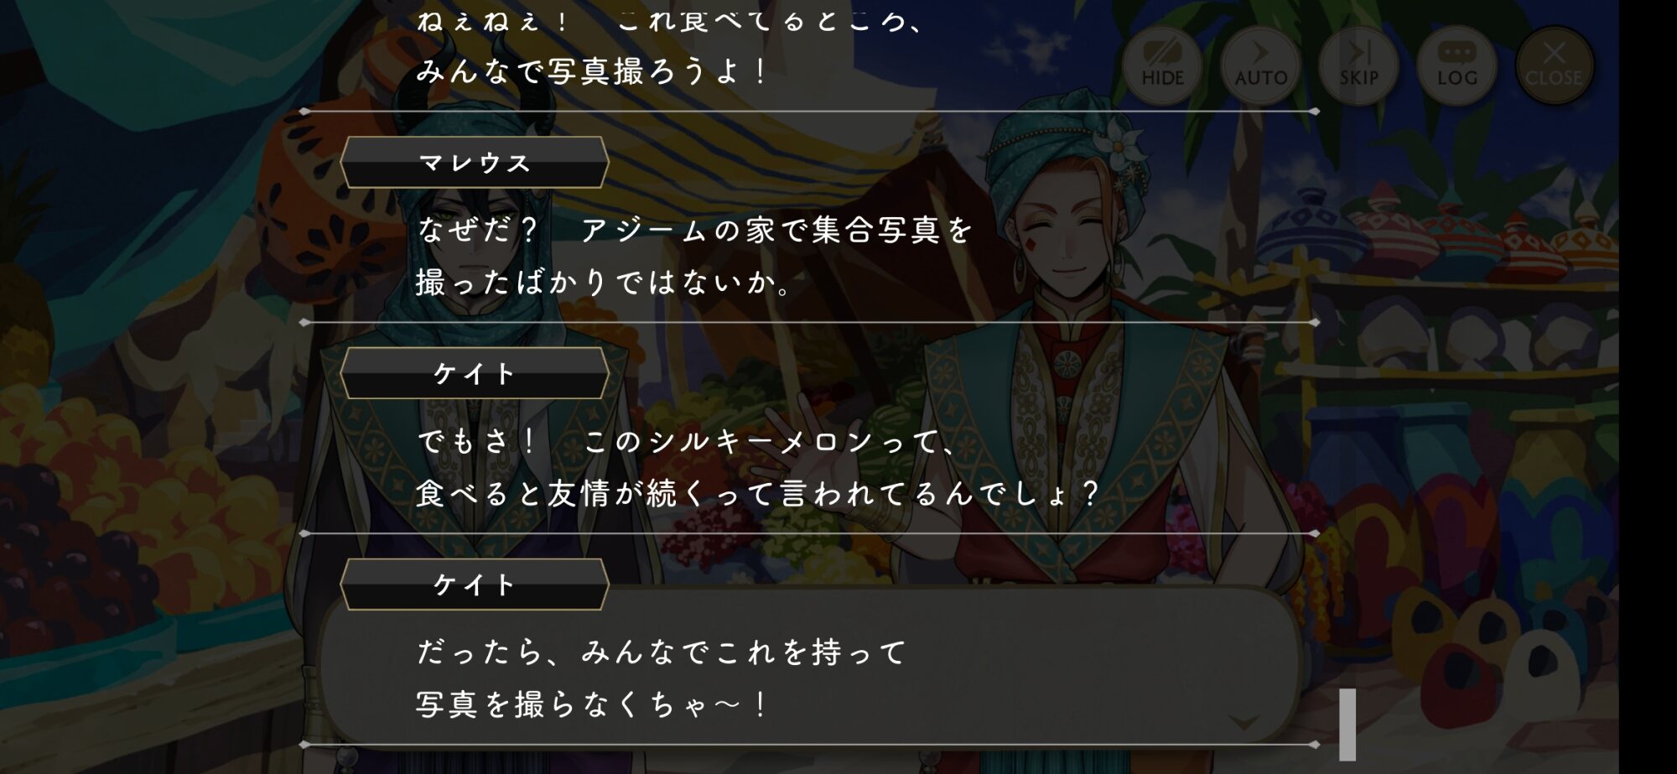Select the シルキーメロン dialogue log entry

point(809,466)
